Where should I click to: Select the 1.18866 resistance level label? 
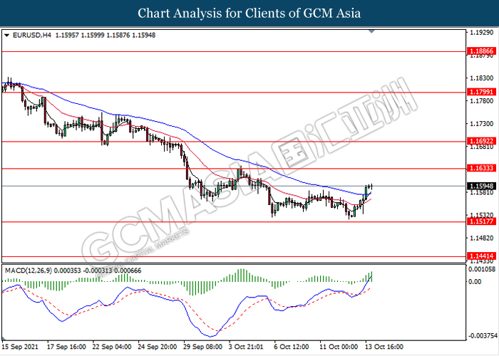[481, 51]
